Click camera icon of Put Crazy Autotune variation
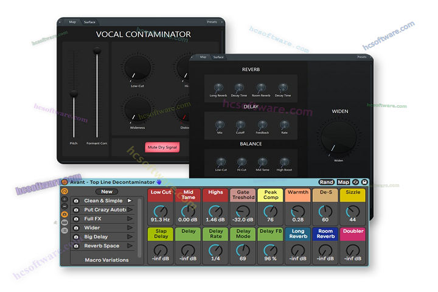Viewport: 438px width, 292px height. pyautogui.click(x=76, y=210)
